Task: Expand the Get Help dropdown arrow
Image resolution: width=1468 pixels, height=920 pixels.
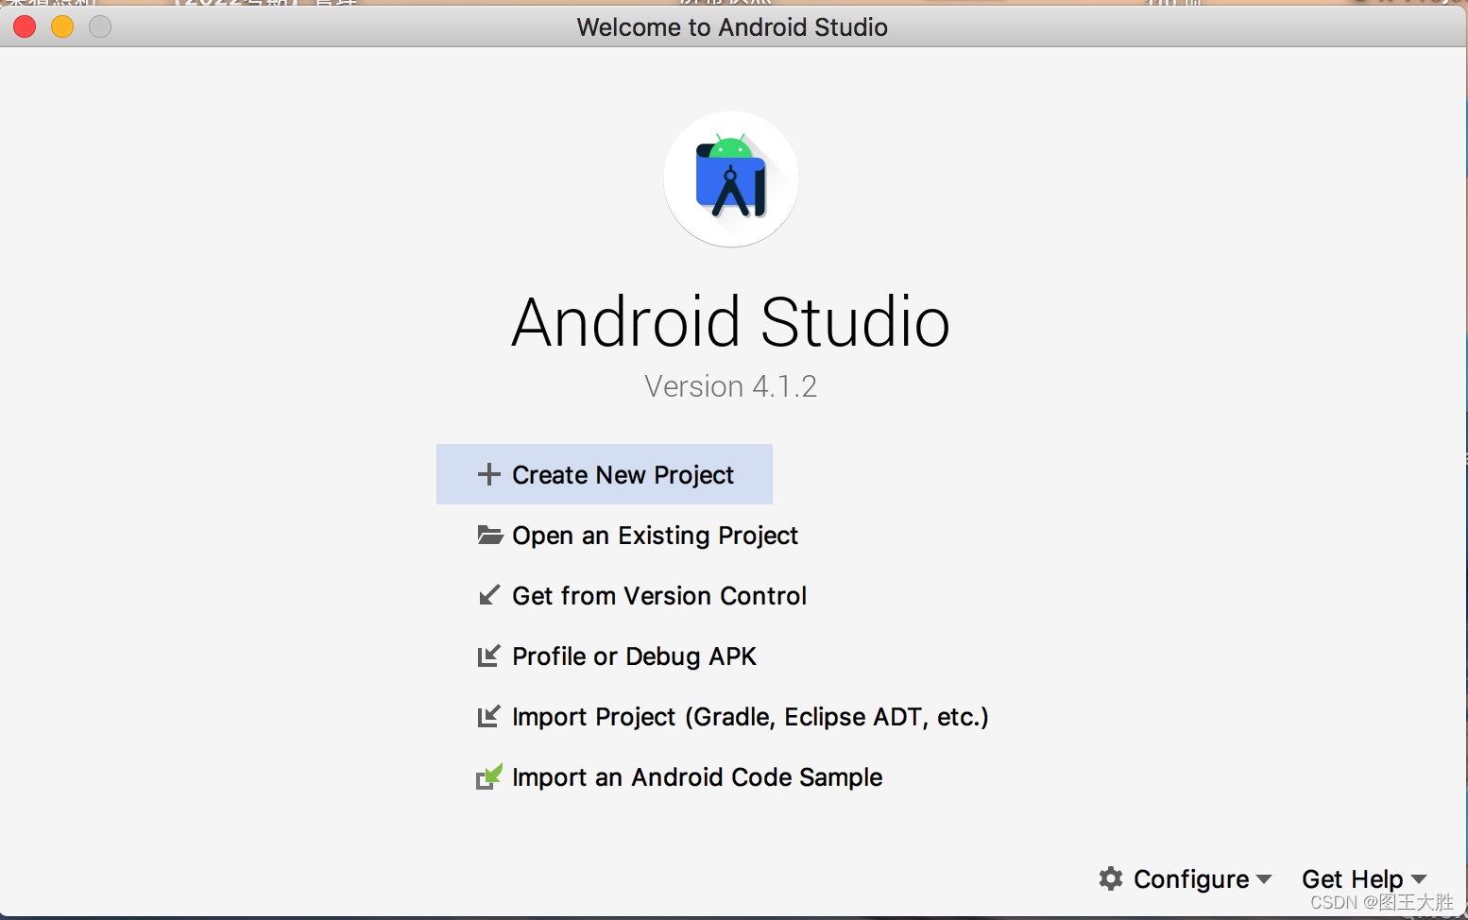Action: click(1419, 879)
